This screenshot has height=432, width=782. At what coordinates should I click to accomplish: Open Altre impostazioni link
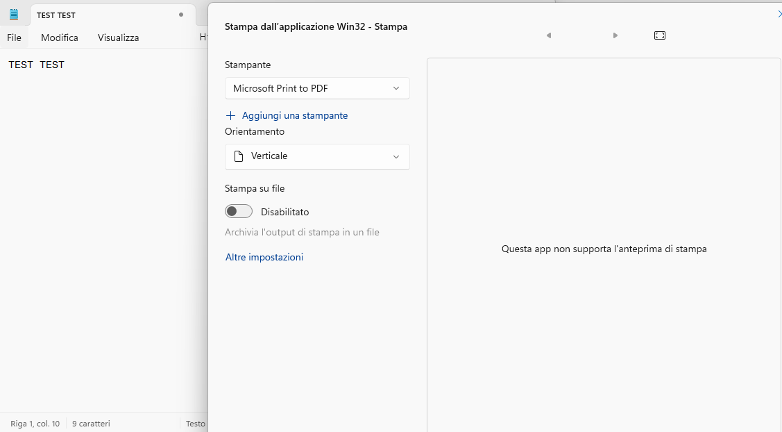click(x=264, y=257)
